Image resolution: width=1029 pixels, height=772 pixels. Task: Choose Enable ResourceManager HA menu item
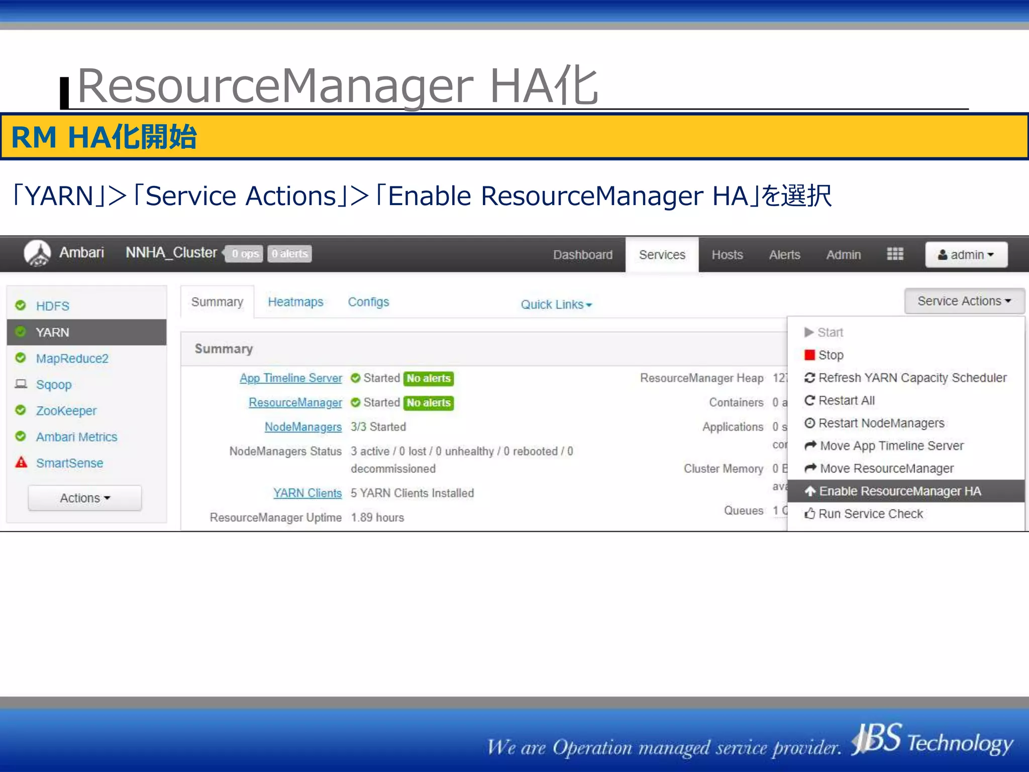click(906, 491)
